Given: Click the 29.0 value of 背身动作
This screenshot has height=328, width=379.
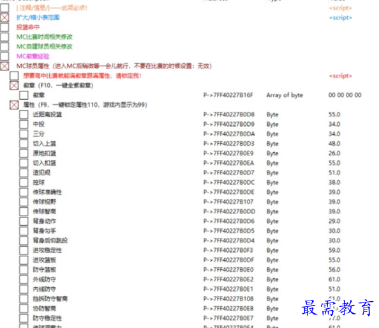Looking at the screenshot, I should click(334, 221).
